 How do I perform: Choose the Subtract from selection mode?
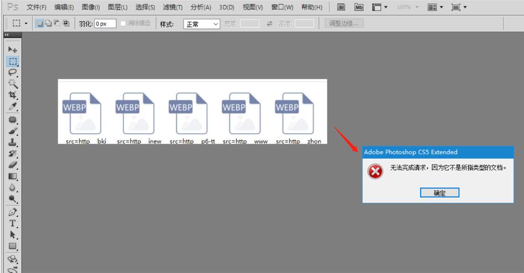57,23
